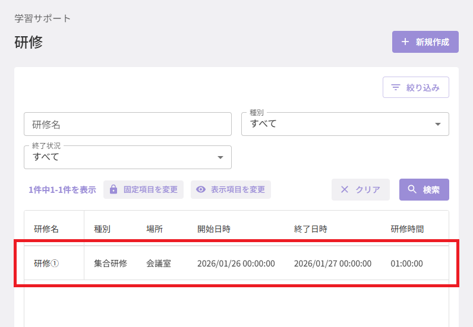The height and width of the screenshot is (327, 473).
Task: Click the 2026/01/27 00:00:00 end date cell
Action: tap(333, 263)
